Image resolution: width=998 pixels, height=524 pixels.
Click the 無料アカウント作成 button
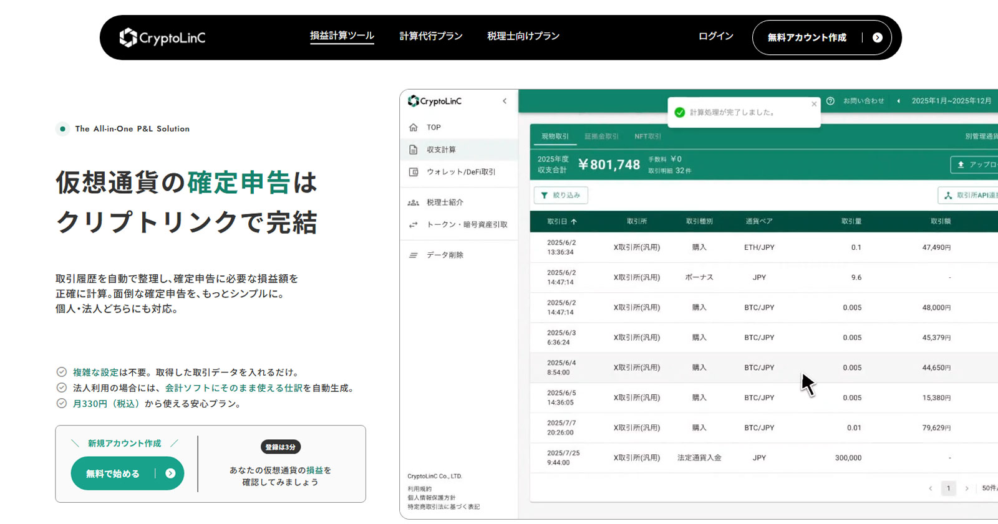pyautogui.click(x=821, y=37)
